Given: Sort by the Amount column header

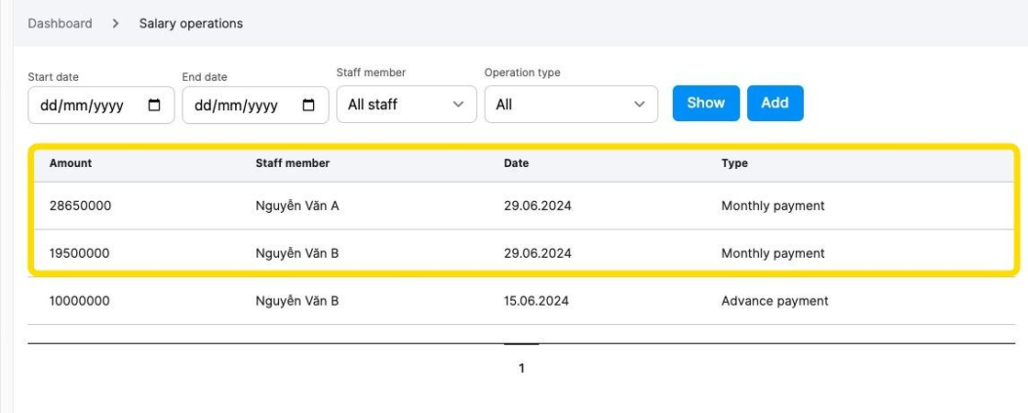Looking at the screenshot, I should 71,163.
